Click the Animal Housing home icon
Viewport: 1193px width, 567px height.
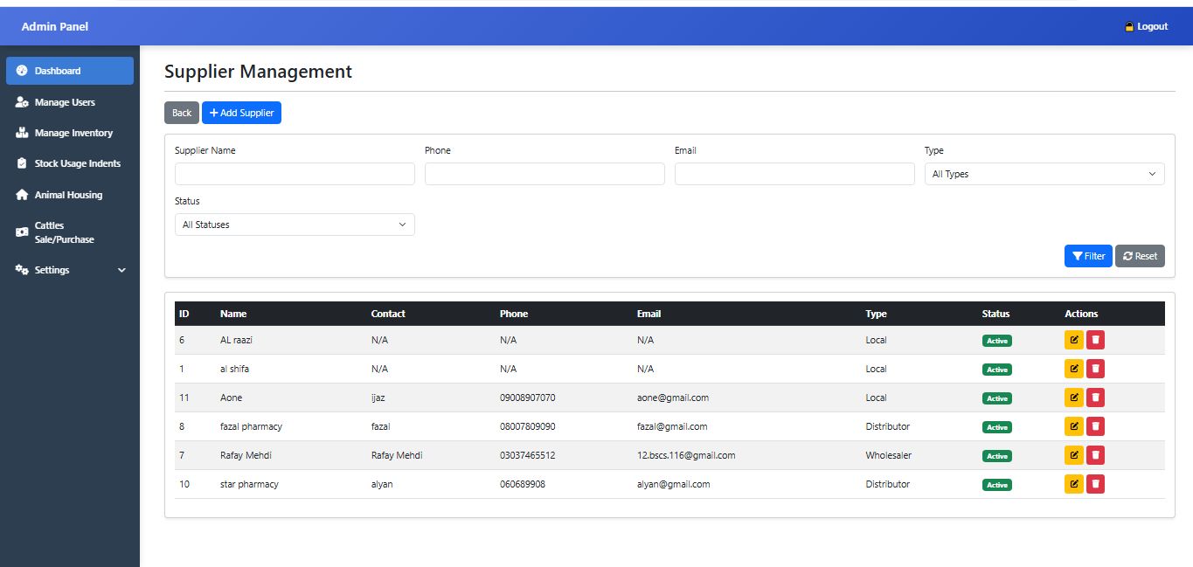click(22, 195)
